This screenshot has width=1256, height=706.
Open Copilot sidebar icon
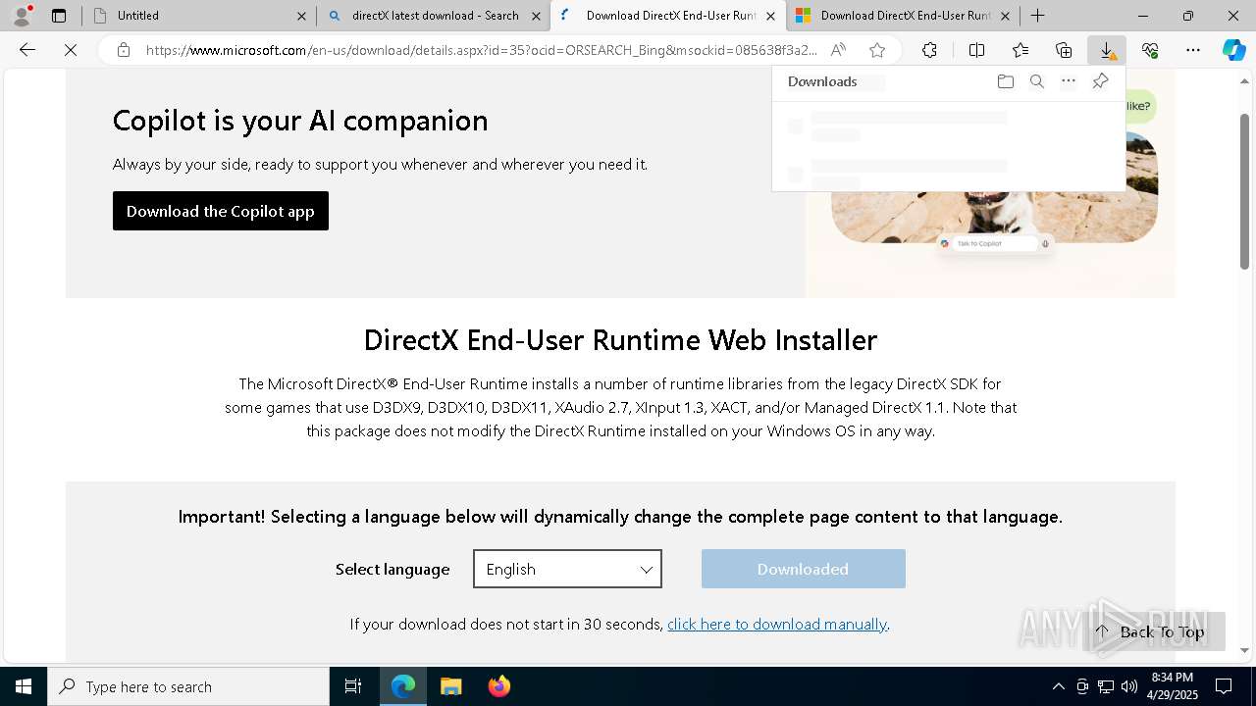(1233, 50)
